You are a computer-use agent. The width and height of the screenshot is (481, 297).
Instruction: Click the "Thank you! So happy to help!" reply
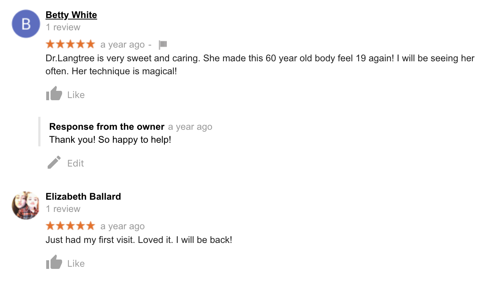click(110, 140)
